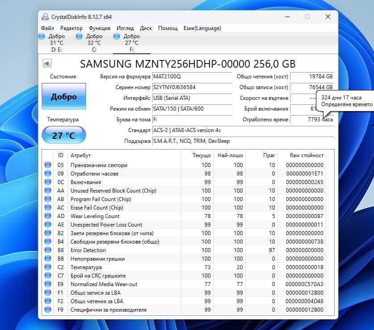Open the Език(Language) menu
This screenshot has height=330, width=374.
point(202,28)
